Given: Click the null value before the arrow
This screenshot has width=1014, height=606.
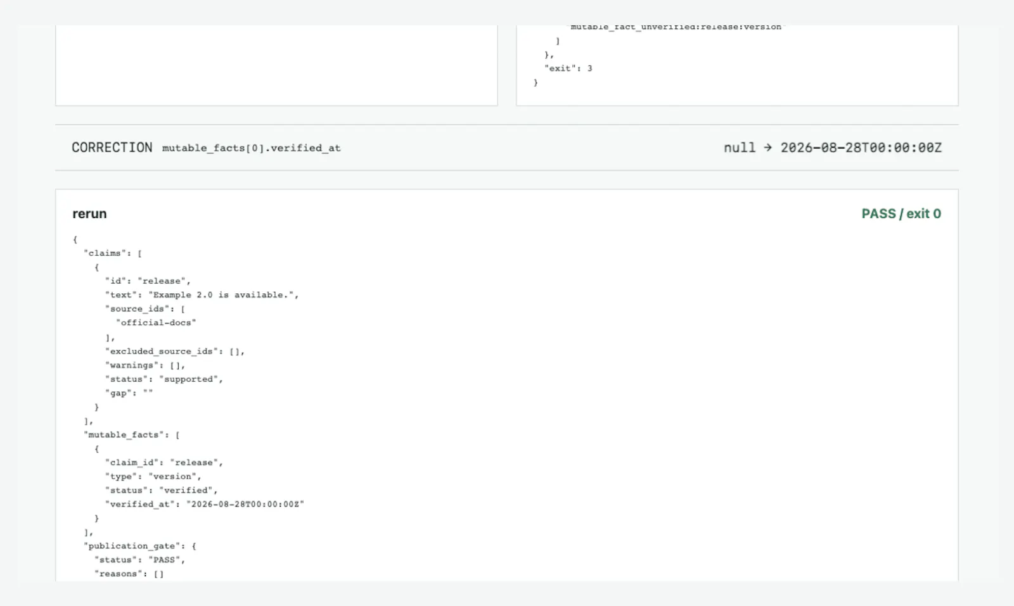Looking at the screenshot, I should (740, 148).
